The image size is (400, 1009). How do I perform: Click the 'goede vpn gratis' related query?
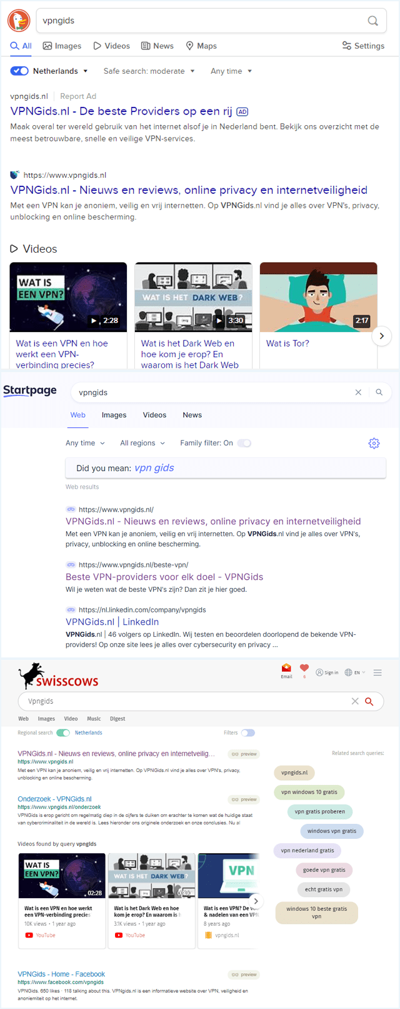click(x=324, y=870)
